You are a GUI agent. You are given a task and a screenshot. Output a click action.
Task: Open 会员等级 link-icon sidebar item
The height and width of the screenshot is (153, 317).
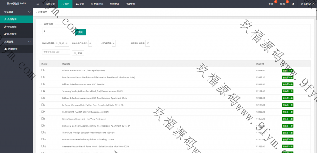(x=12, y=27)
